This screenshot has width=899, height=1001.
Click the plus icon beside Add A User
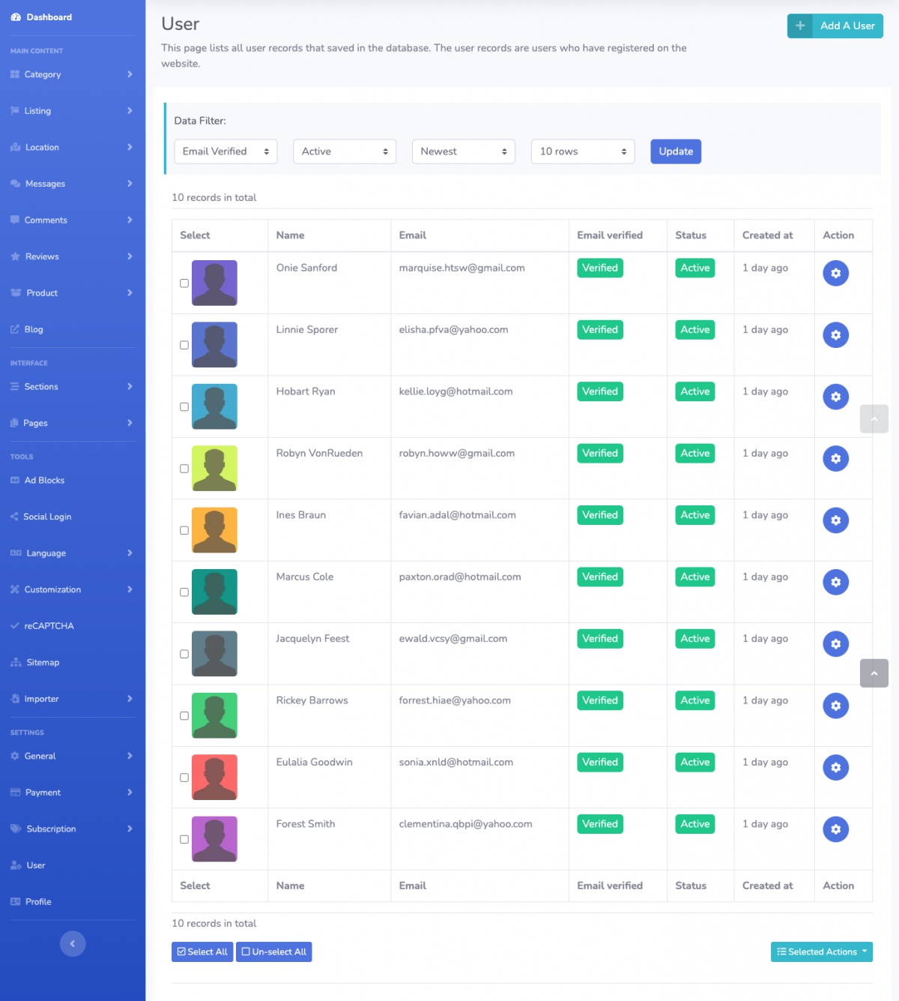800,25
